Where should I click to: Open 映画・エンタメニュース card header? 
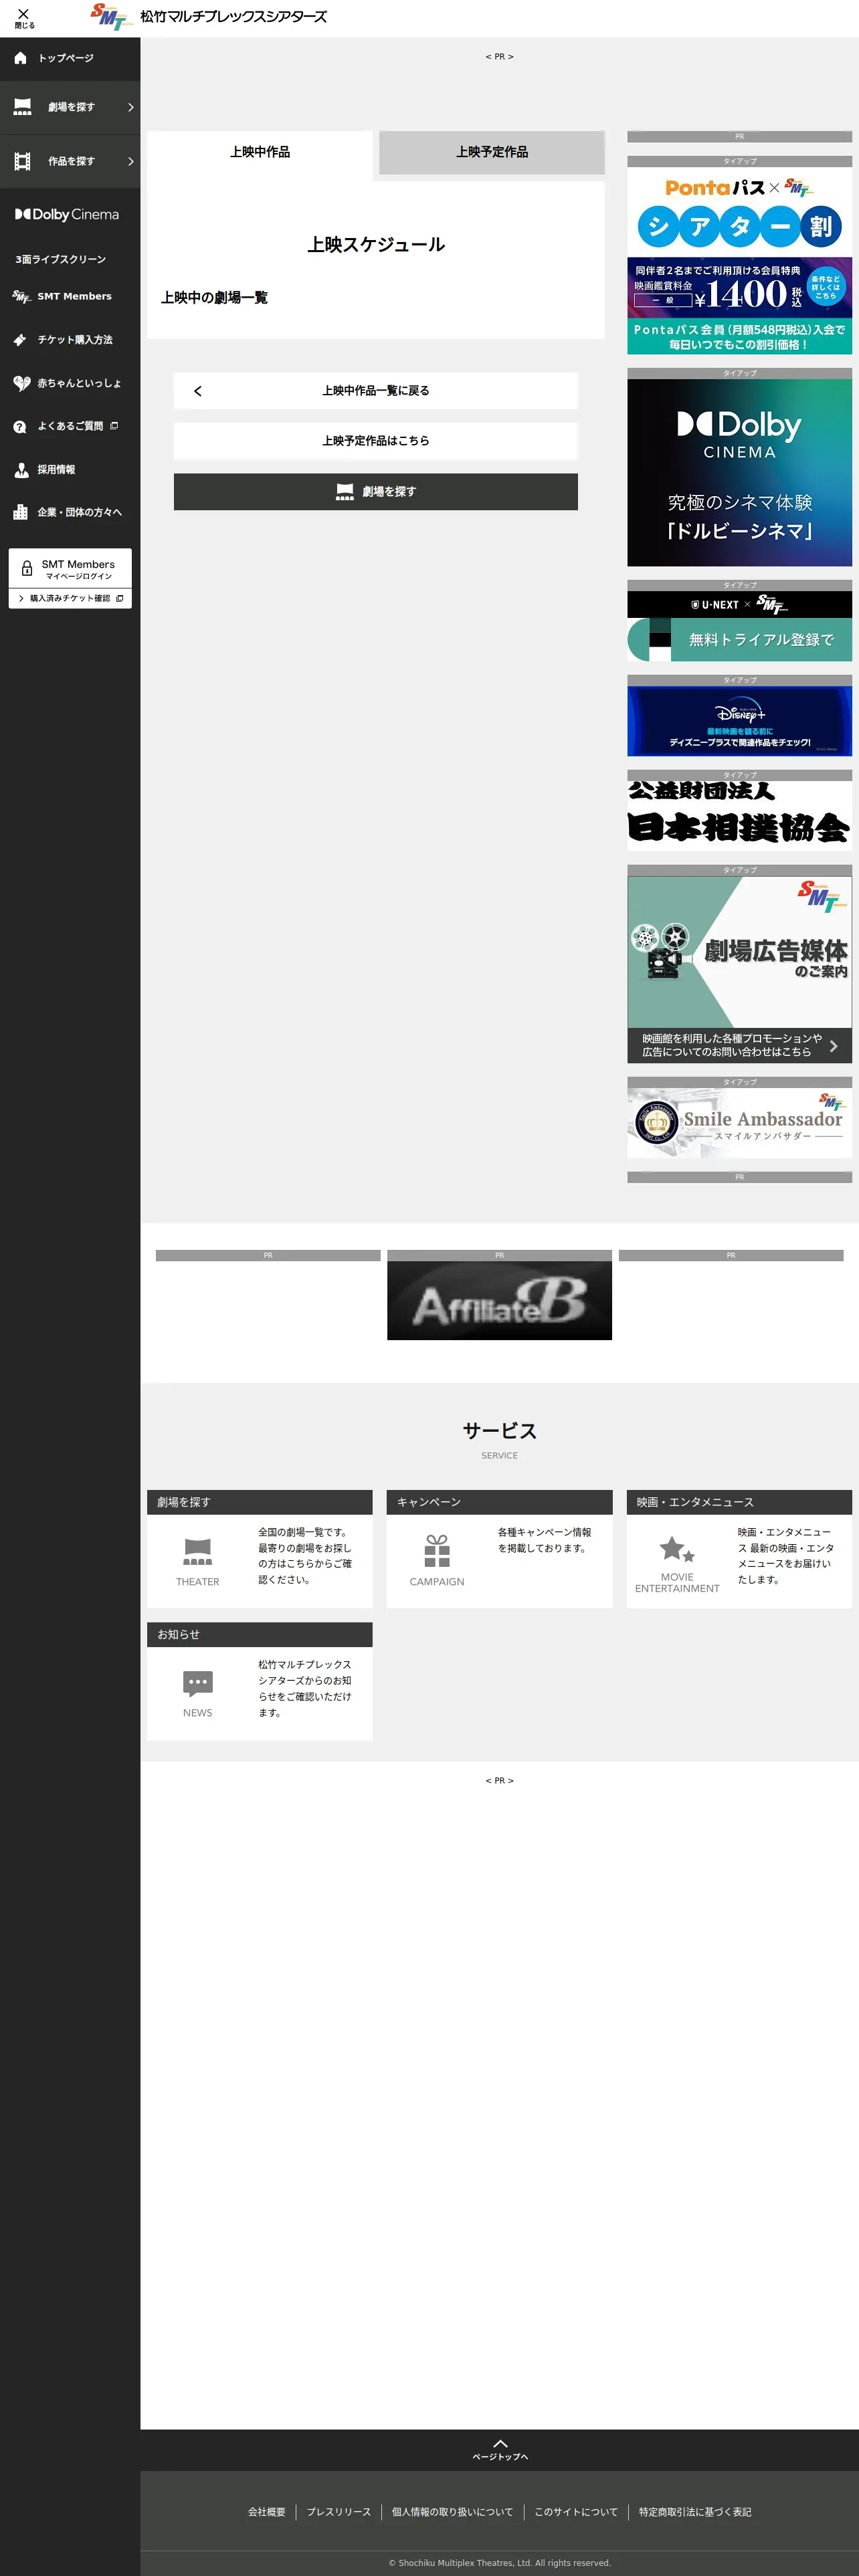740,1502
